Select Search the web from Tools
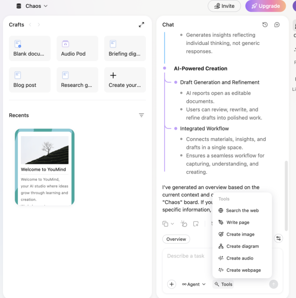The width and height of the screenshot is (296, 298). [242, 211]
